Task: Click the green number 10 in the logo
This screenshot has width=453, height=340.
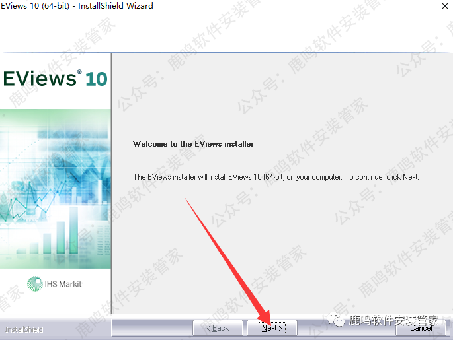Action: point(96,79)
